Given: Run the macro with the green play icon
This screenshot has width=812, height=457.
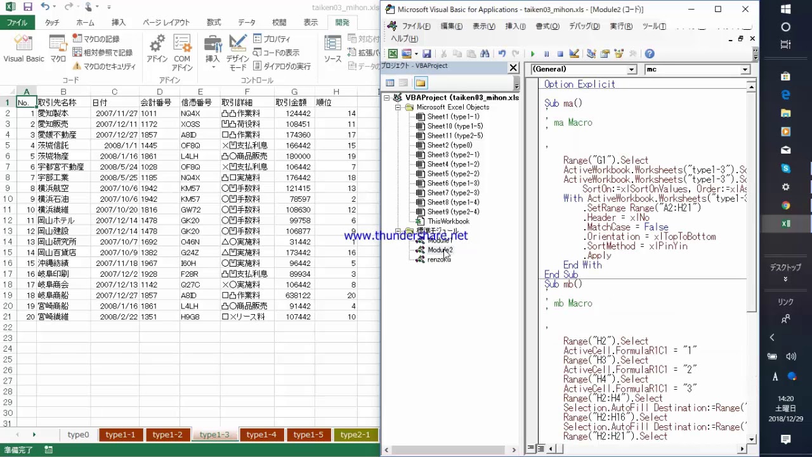Looking at the screenshot, I should point(532,54).
